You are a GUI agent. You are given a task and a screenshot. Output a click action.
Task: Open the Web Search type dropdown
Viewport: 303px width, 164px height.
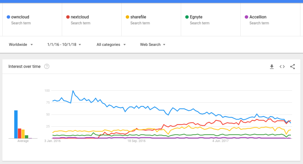click(153, 45)
